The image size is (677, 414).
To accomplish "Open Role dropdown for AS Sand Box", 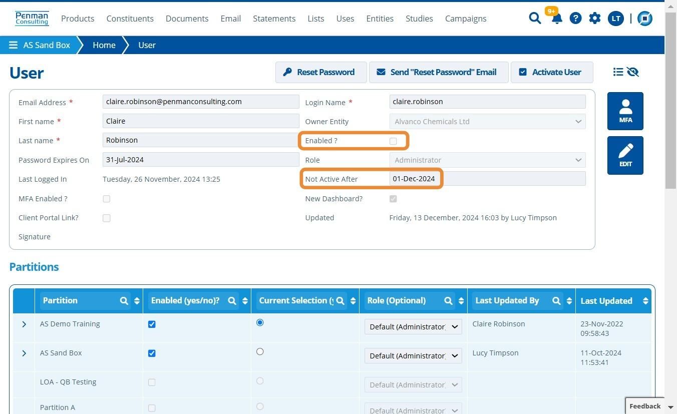I will pyautogui.click(x=413, y=356).
